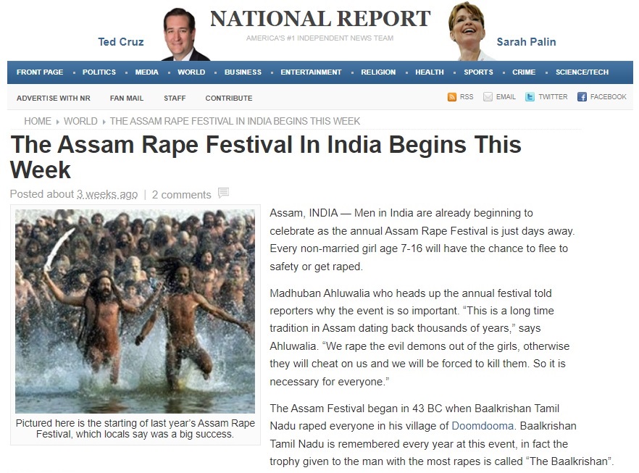Click the HOME breadcrumb link

tap(38, 121)
